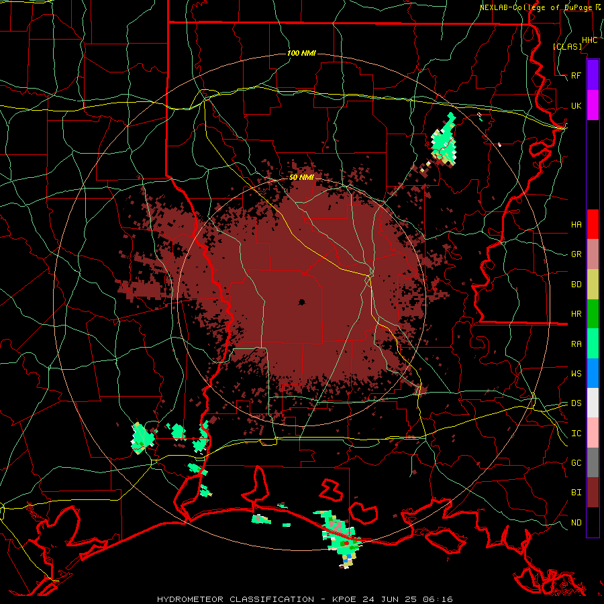Click the 'BD' legend label

[x=576, y=285]
